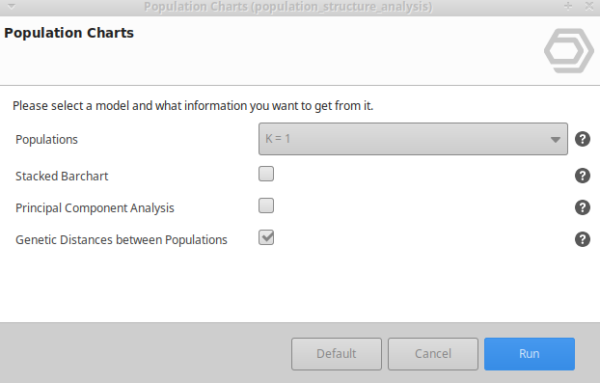Enable the Stacked Barchart checkbox
The width and height of the screenshot is (600, 383).
point(266,174)
